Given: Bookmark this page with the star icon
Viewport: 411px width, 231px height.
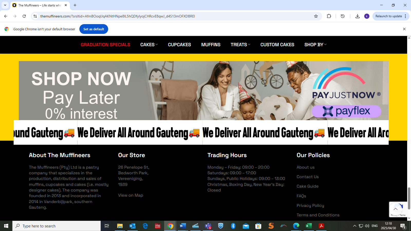Looking at the screenshot, I should coord(316,16).
